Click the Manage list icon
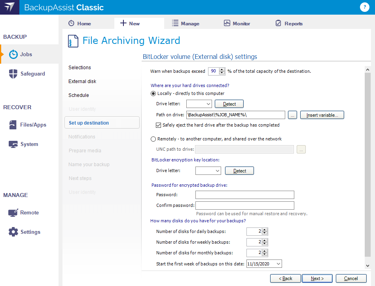The image size is (375, 286). [175, 23]
